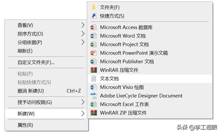Select 文本文档 to create a text file

[150, 79]
